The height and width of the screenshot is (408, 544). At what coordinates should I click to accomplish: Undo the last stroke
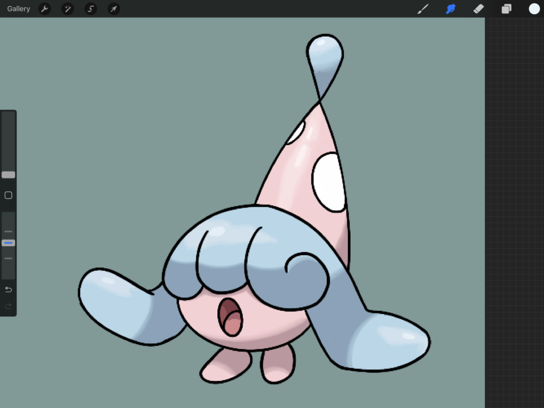(x=8, y=290)
